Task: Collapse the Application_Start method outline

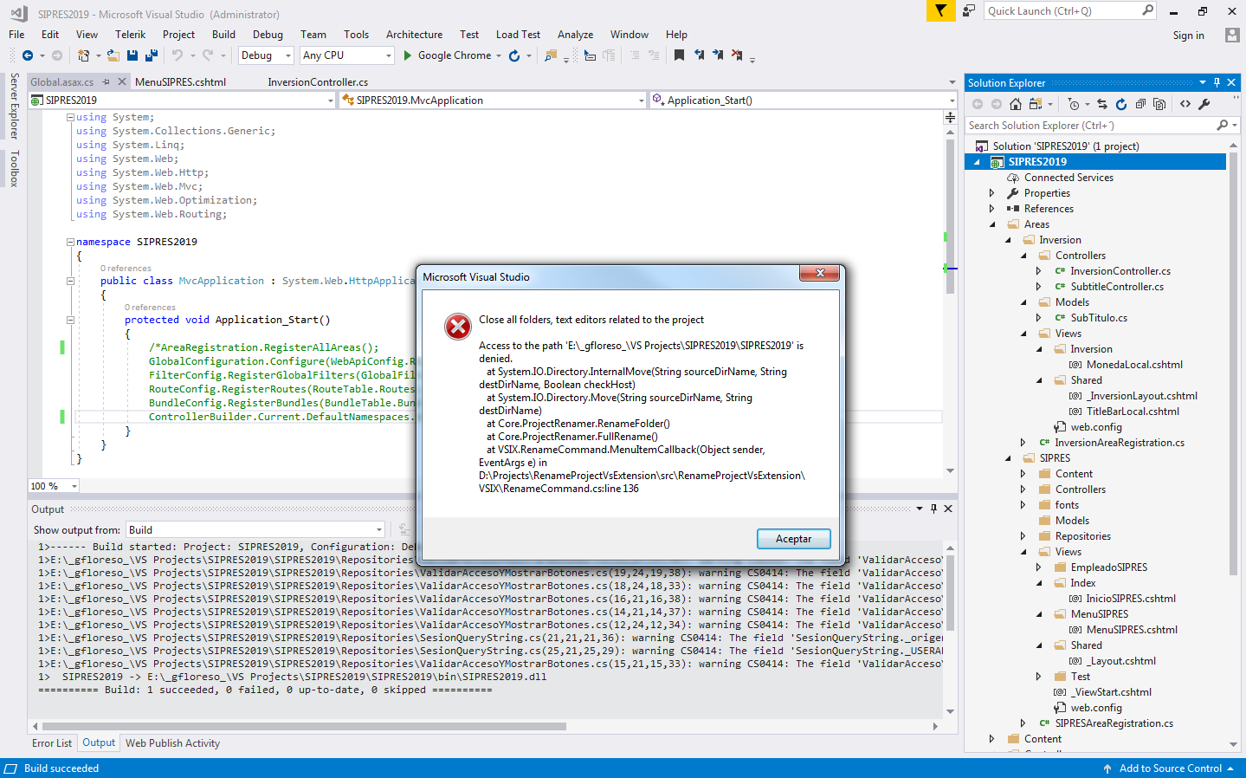Action: [70, 320]
